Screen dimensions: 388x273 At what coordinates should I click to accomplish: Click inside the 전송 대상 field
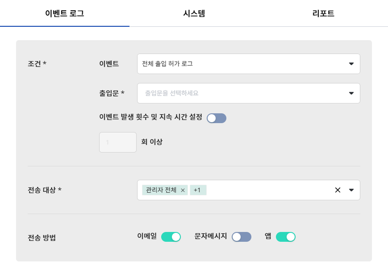pos(268,190)
